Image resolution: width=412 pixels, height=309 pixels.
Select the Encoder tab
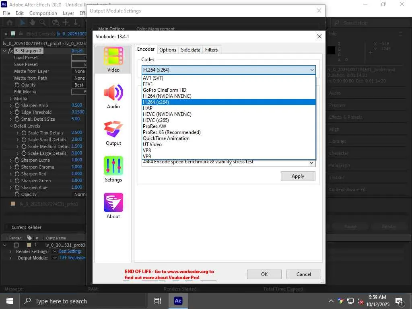point(146,49)
